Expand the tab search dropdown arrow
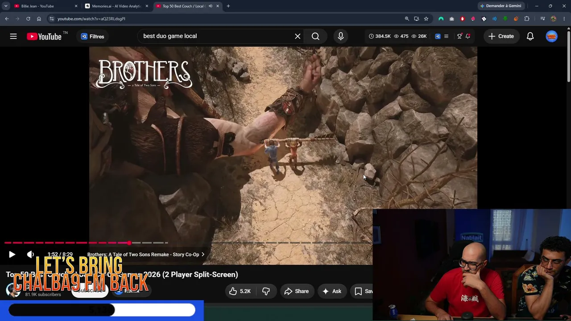The image size is (571, 321). click(x=6, y=6)
